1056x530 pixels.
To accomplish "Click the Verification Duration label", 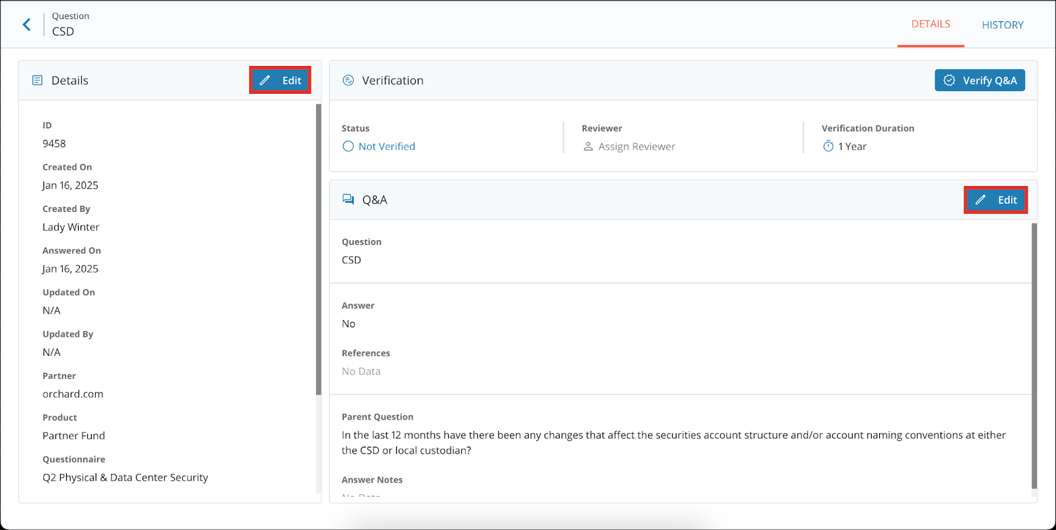I will [867, 128].
